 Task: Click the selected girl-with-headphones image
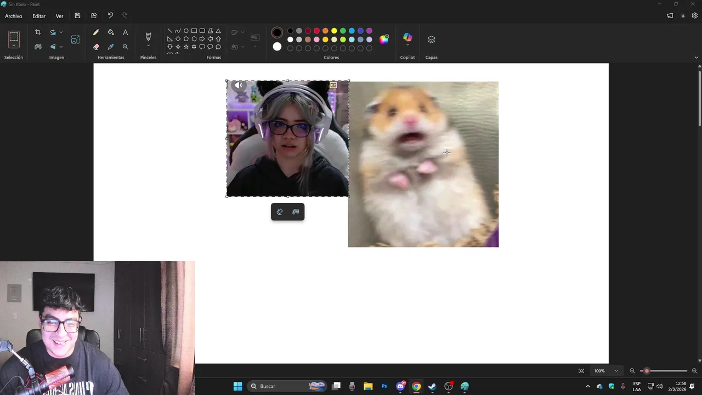[x=288, y=139]
